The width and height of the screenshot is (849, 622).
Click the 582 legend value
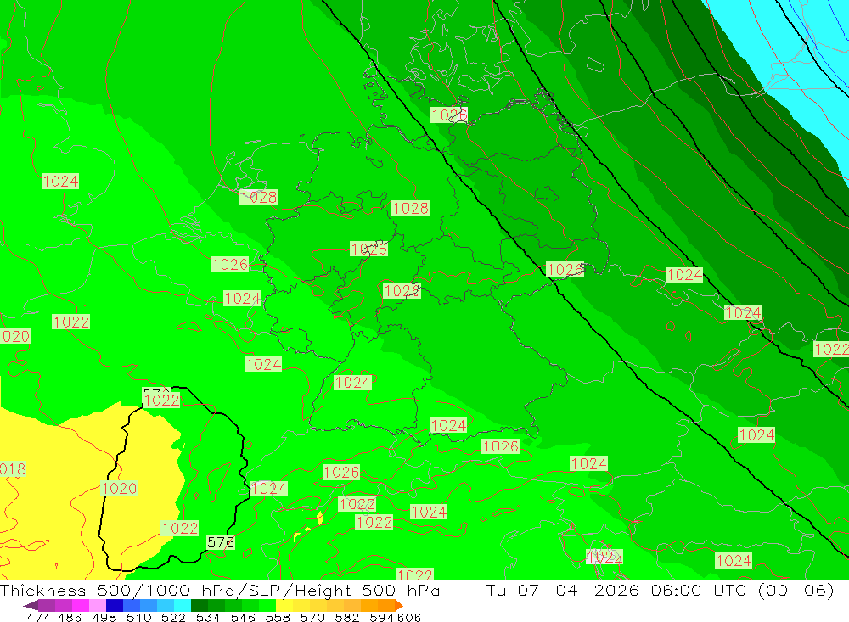346,618
